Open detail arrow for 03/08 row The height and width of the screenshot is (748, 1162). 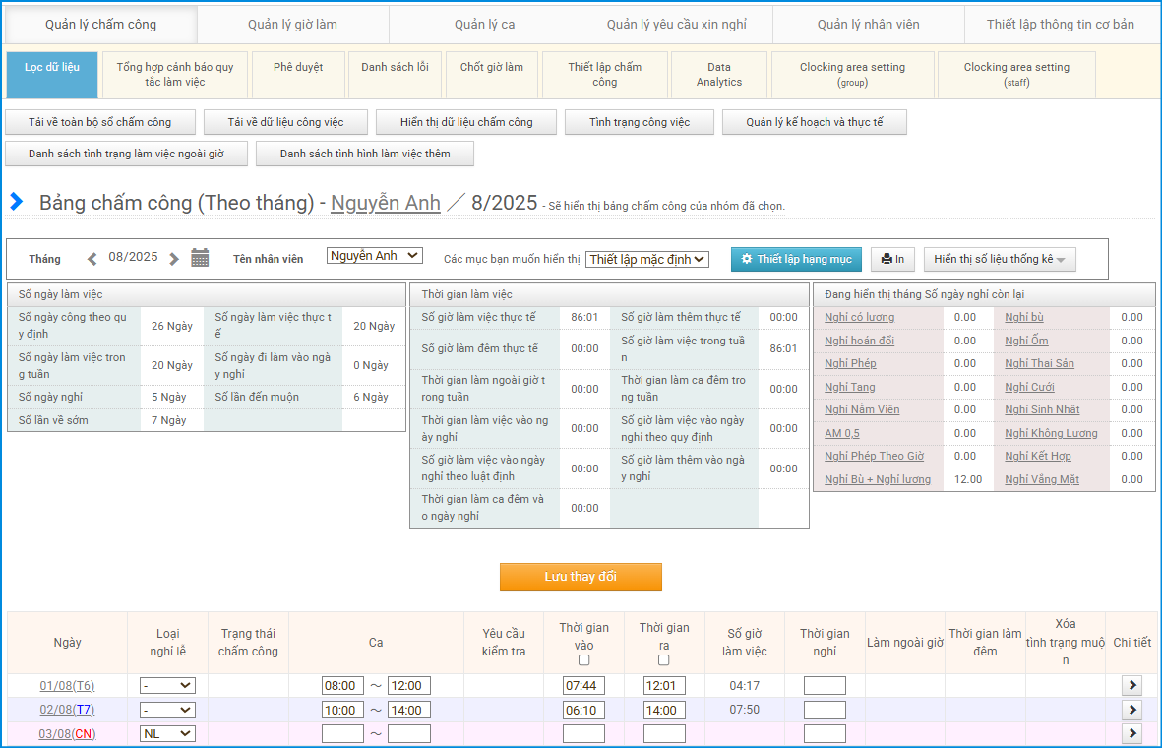point(1131,733)
